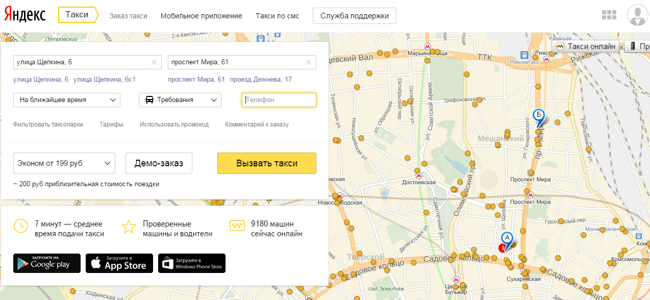Open the App Store download badge
Screen dimensions: 650x300
point(119,263)
